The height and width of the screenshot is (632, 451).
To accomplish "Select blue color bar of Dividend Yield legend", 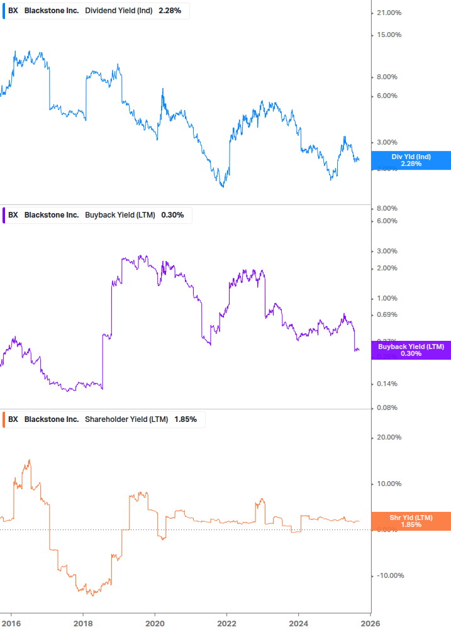I will (x=4, y=11).
